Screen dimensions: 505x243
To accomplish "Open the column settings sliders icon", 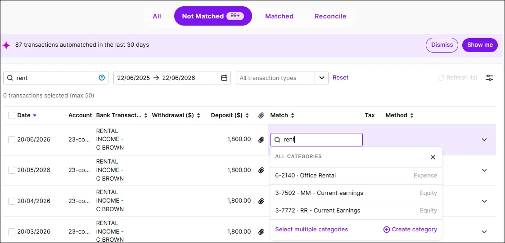I will point(489,77).
